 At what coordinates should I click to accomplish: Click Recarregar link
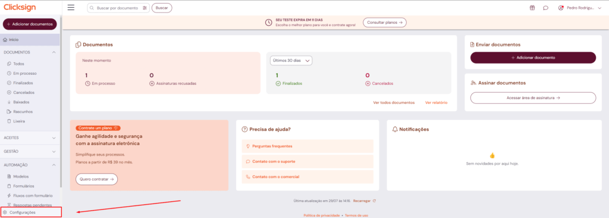[x=362, y=201]
